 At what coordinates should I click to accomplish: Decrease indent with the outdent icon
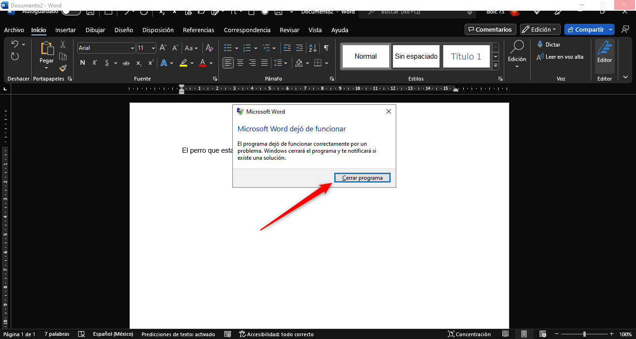click(287, 48)
